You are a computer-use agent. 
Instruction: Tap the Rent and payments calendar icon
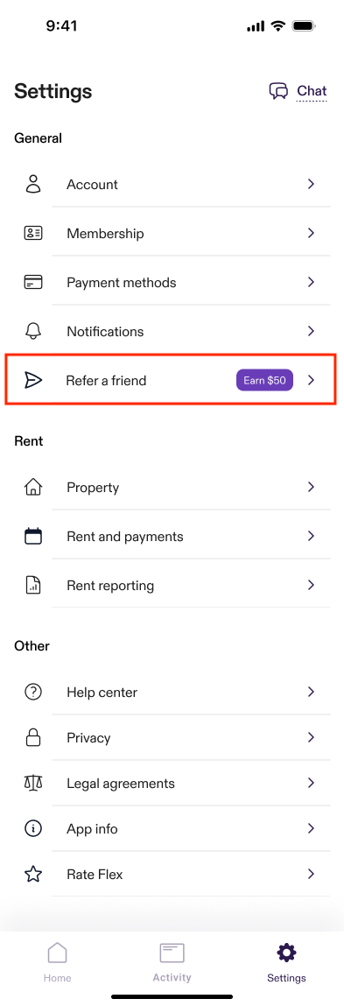(32, 537)
